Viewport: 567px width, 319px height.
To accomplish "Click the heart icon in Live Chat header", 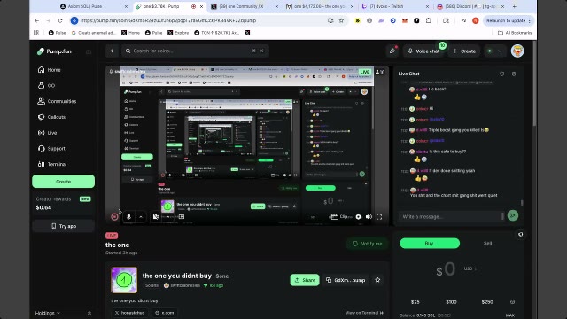I will pos(502,74).
